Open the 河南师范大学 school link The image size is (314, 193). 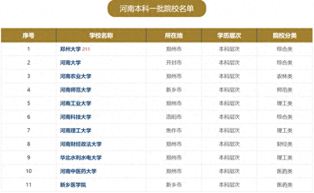pyautogui.click(x=76, y=90)
